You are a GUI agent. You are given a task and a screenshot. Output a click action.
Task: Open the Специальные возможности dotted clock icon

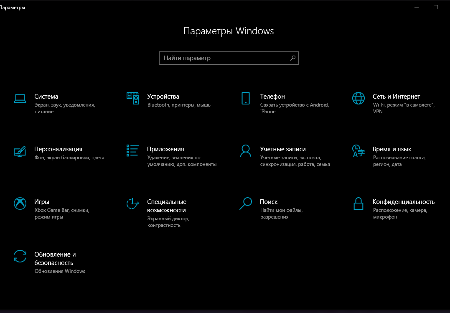click(132, 204)
